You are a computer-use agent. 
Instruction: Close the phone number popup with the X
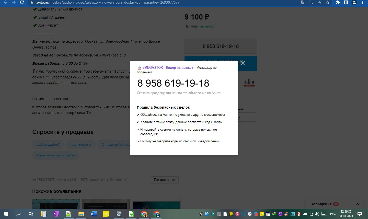coord(243,63)
